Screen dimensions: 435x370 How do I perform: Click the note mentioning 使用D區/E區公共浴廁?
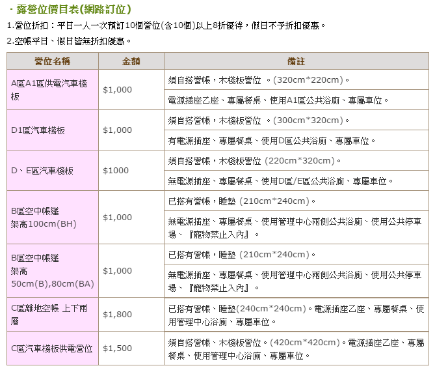pyautogui.click(x=281, y=180)
